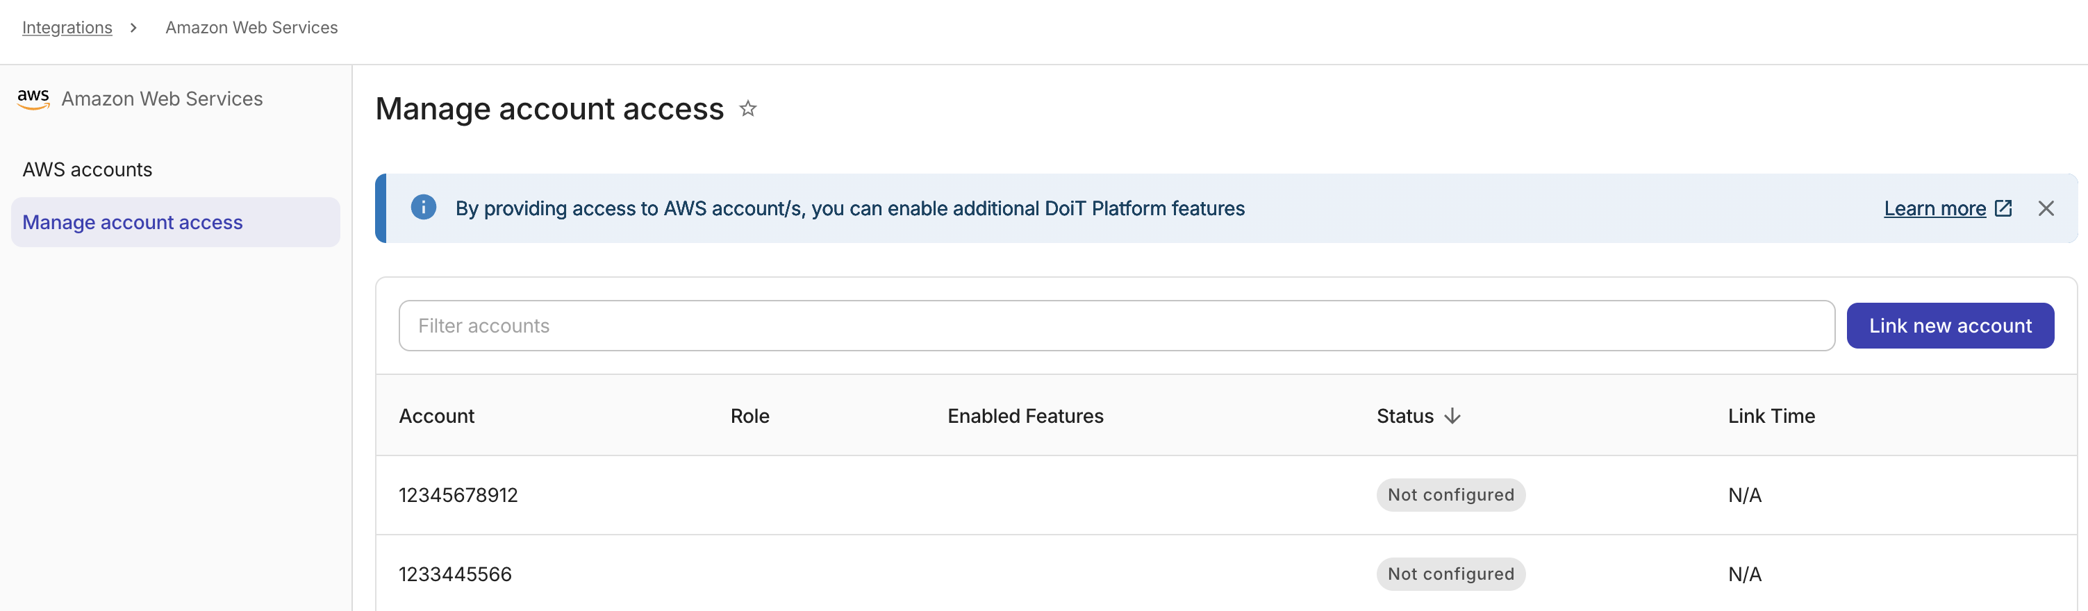Select account 1233445566
2088x611 pixels.
click(x=455, y=574)
